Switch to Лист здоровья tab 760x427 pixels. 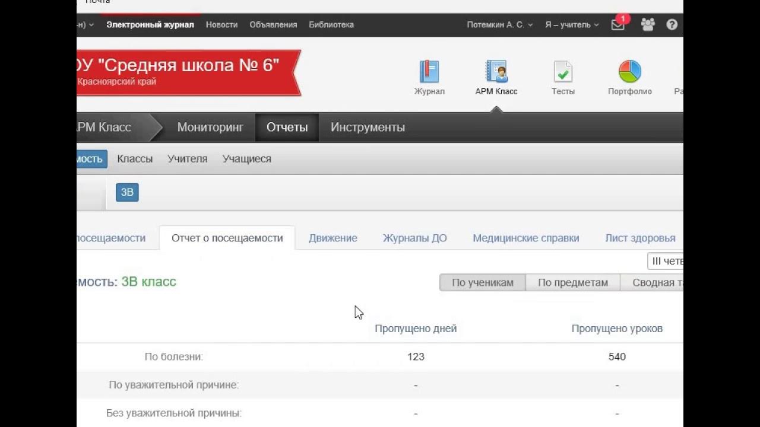point(640,238)
